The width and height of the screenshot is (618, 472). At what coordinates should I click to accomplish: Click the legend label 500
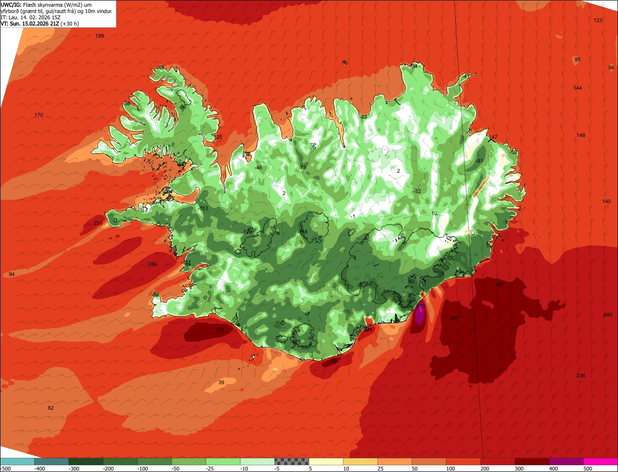coord(588,468)
